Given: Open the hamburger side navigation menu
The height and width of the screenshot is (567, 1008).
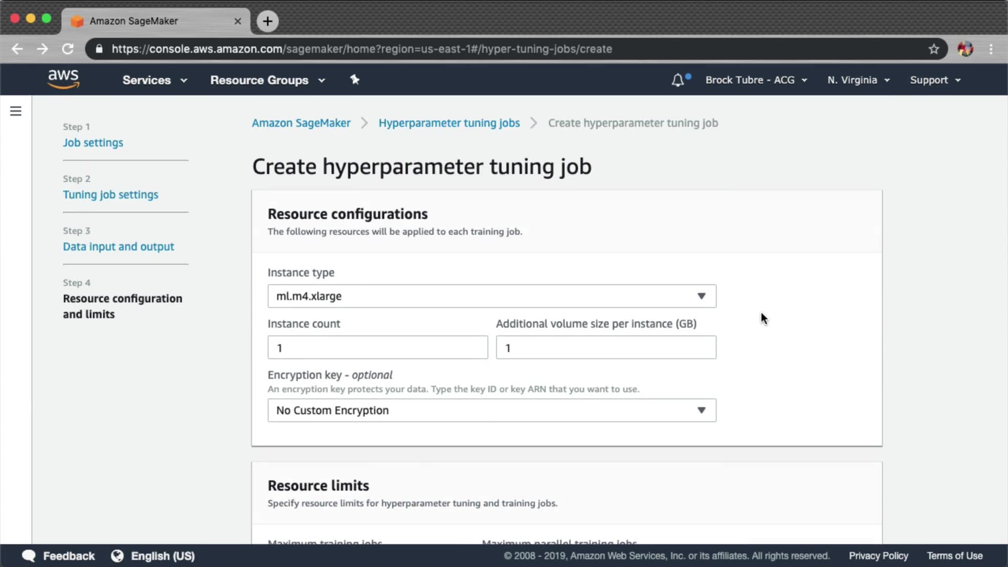Looking at the screenshot, I should 16,111.
